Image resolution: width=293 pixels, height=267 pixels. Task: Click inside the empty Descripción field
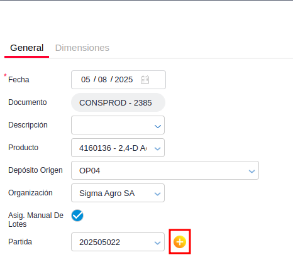tap(112, 125)
